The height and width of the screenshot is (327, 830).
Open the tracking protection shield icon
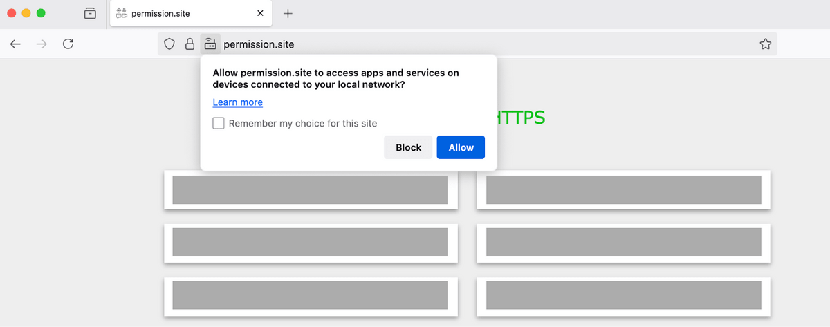tap(169, 44)
